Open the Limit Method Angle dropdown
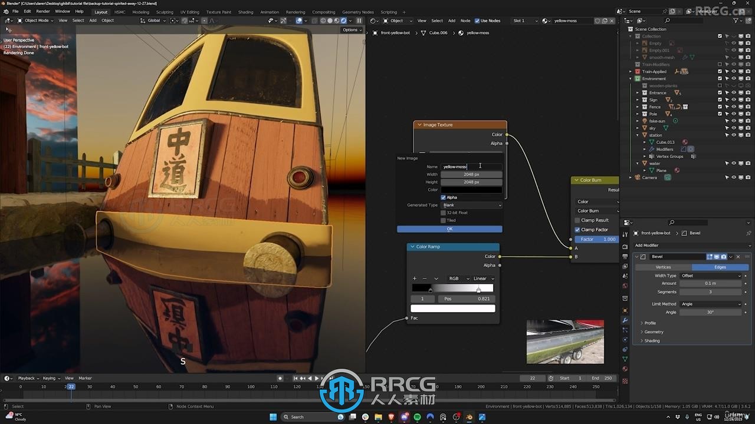The width and height of the screenshot is (755, 424). (x=710, y=304)
